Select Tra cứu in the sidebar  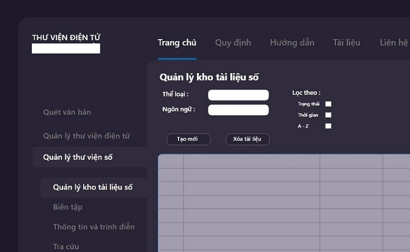tap(66, 246)
